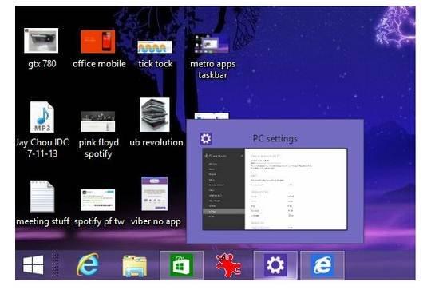439x294 pixels.
Task: Click the red splat app taskbar icon
Action: pos(228,265)
